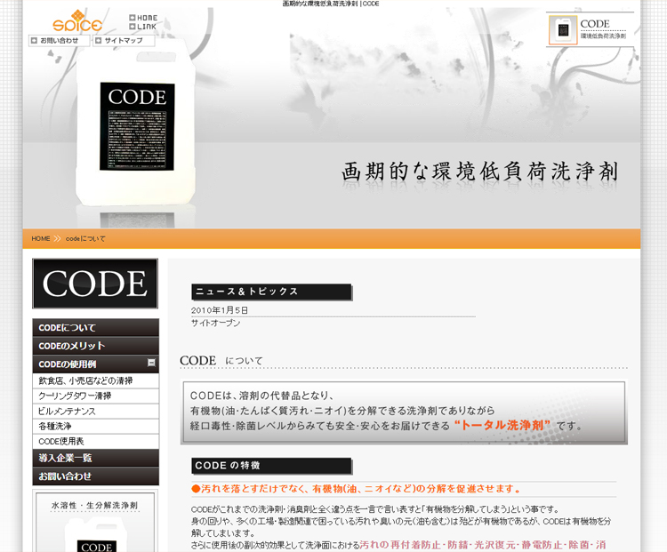
Task: Select クーリングタワー清掃 submenu item
Action: [96, 396]
